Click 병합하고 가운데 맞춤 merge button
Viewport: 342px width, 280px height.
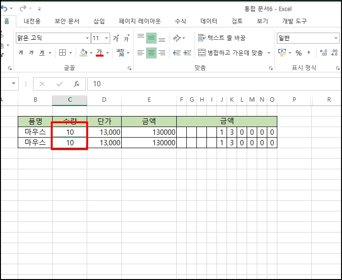(230, 53)
